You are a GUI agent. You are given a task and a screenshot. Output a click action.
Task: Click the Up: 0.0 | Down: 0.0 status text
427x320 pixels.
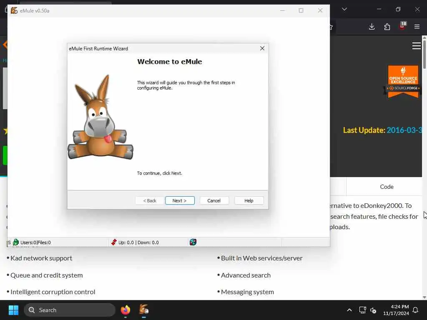(x=138, y=242)
